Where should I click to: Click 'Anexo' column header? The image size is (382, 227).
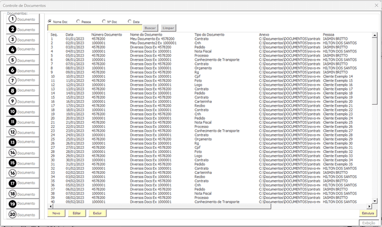pos(264,35)
